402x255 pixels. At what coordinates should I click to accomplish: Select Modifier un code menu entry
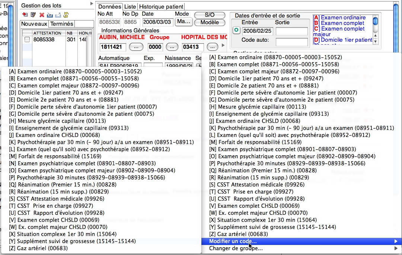(301, 241)
